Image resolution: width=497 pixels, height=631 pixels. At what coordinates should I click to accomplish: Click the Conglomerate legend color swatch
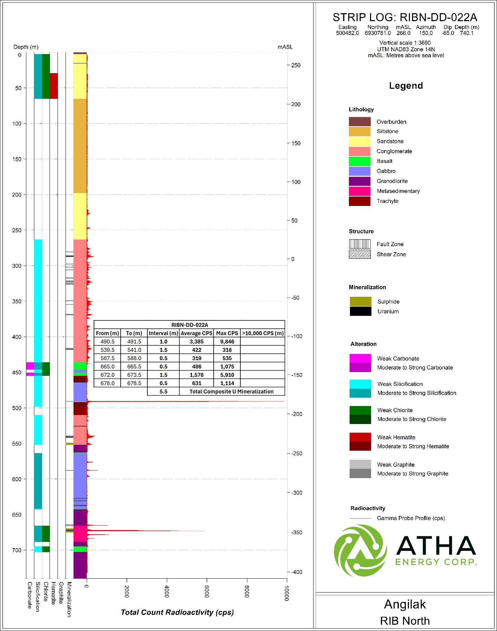pos(360,152)
